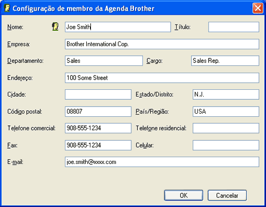Click the País/Região field showing USA
The height and width of the screenshot is (207, 266).
click(x=226, y=111)
